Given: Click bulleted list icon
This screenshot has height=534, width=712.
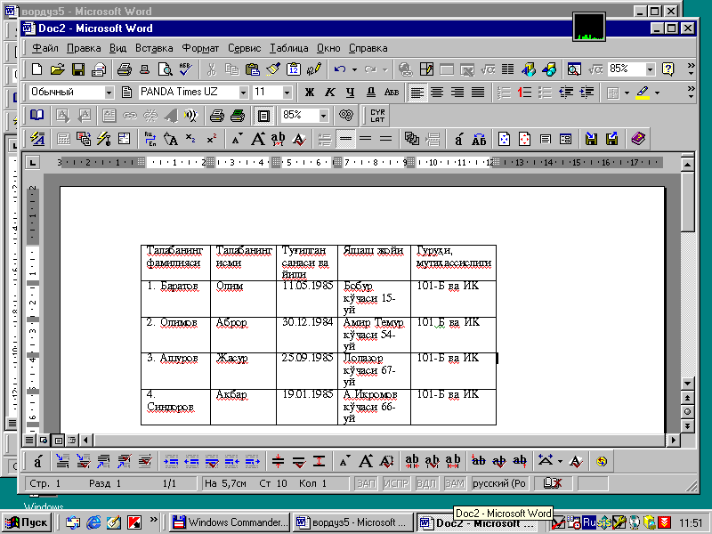Looking at the screenshot, I should [x=545, y=93].
